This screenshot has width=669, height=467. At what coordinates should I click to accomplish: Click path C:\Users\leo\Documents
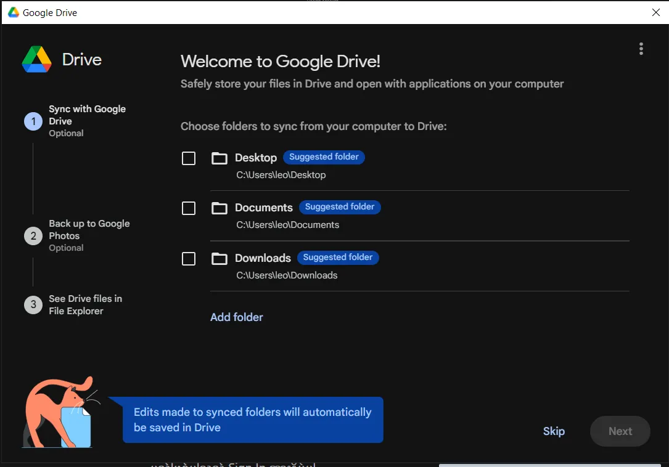point(288,225)
